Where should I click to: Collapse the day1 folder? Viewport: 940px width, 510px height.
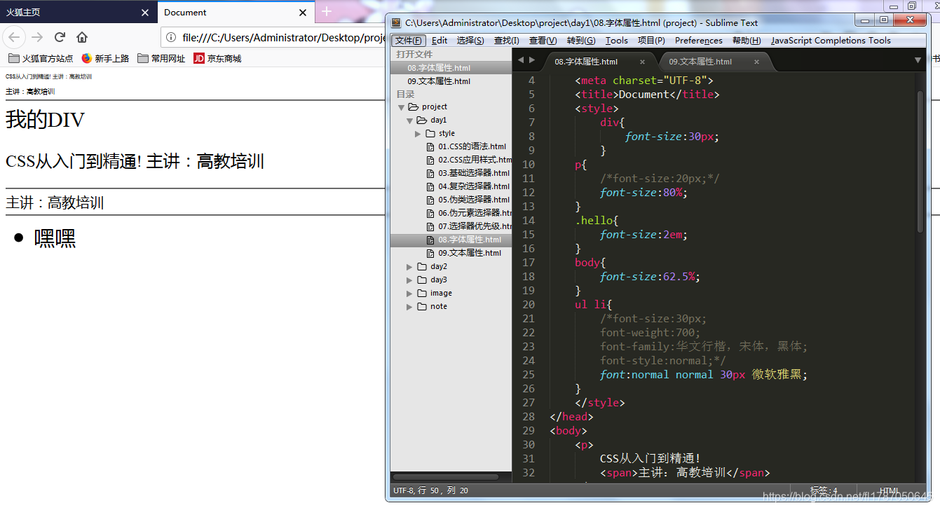(409, 120)
